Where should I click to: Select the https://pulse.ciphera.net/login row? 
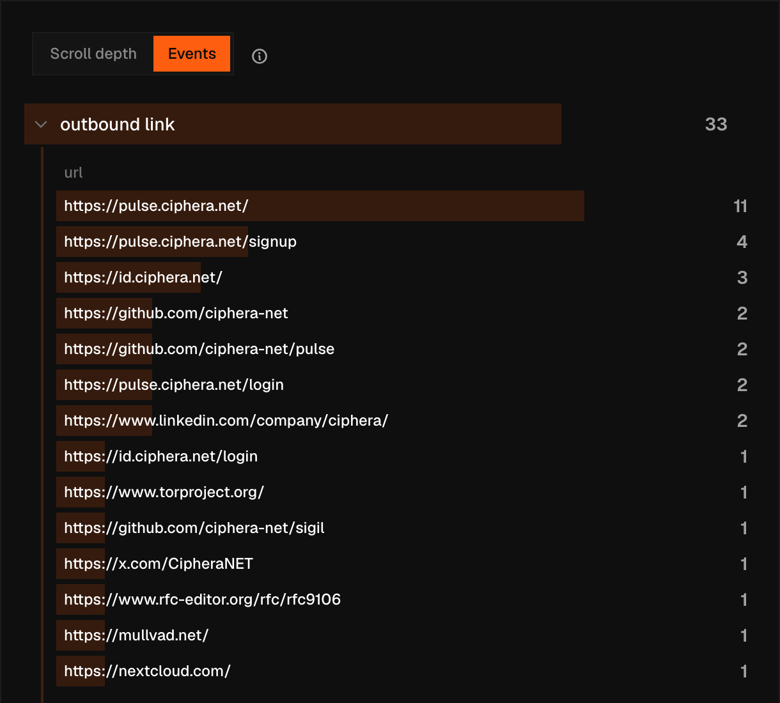pos(405,385)
